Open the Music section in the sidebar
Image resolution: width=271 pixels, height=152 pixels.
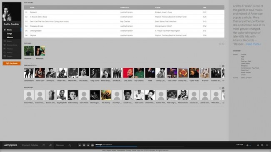[9, 30]
